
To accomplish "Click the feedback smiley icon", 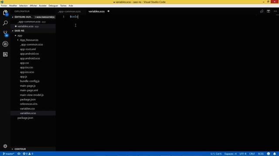I will (x=269, y=154).
